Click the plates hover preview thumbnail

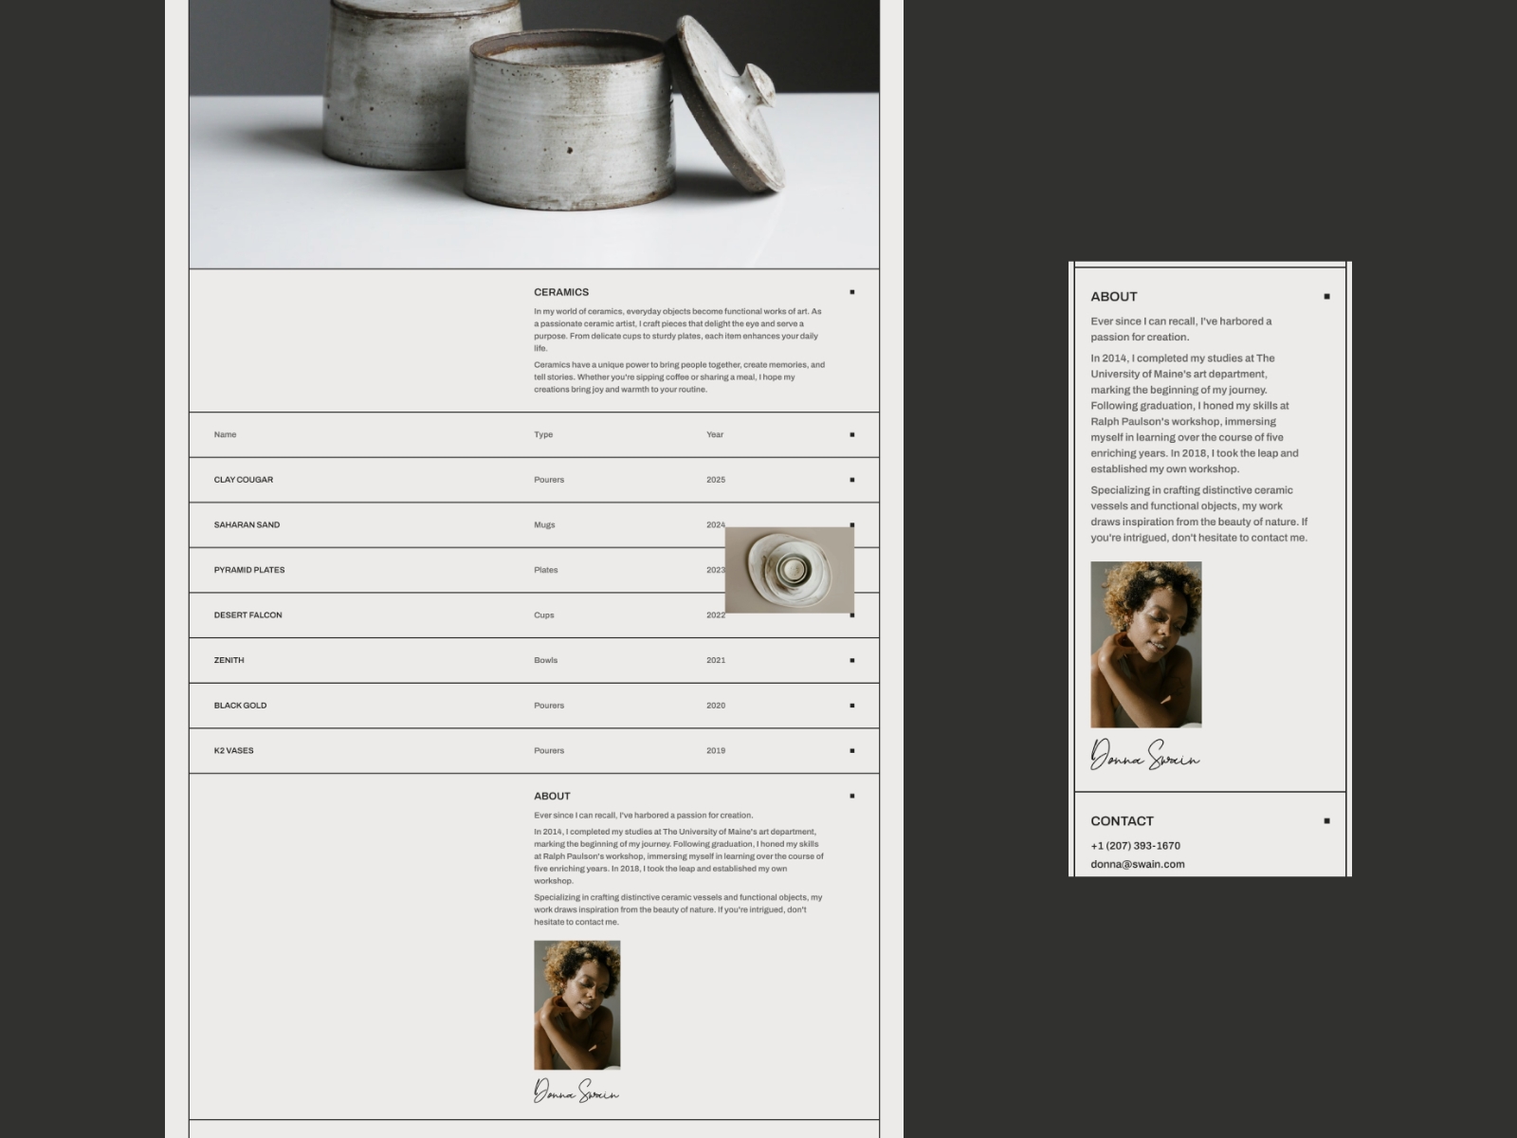coord(789,570)
